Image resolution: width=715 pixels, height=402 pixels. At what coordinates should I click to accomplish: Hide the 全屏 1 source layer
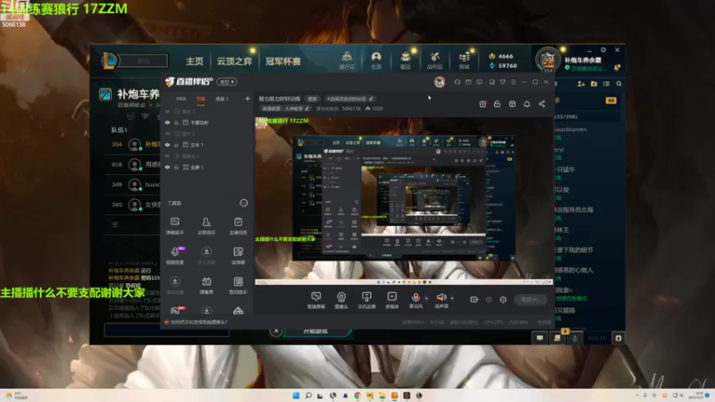pyautogui.click(x=167, y=167)
